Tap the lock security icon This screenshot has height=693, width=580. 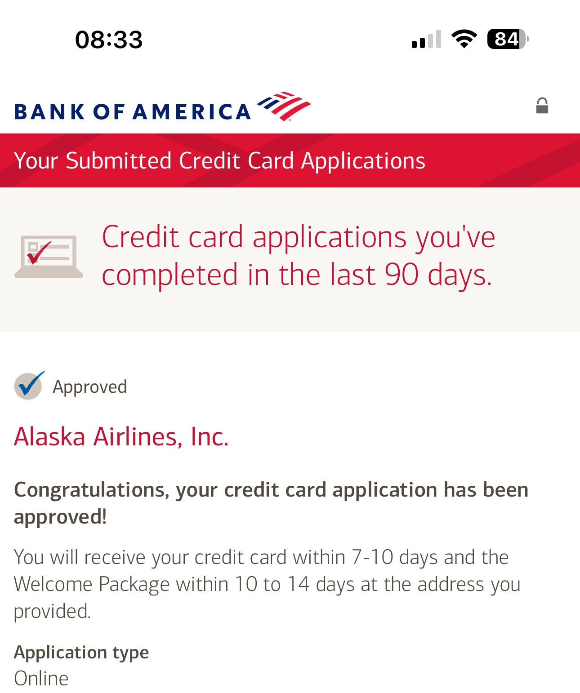click(x=542, y=106)
